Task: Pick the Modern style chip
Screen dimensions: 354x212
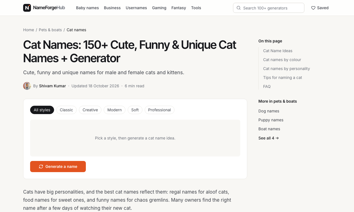Action: tap(115, 110)
